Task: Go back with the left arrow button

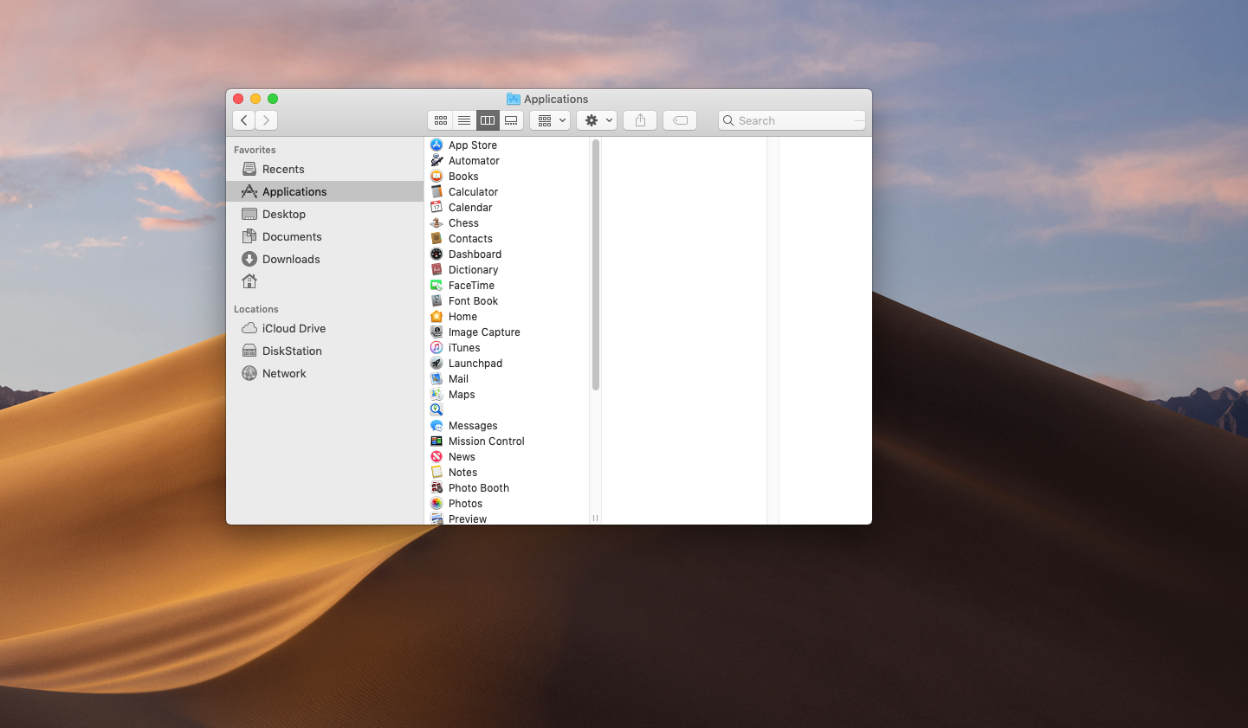Action: pos(244,120)
